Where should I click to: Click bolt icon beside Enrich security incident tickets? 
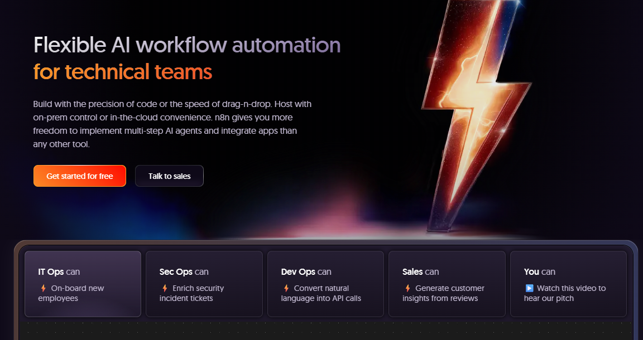165,288
